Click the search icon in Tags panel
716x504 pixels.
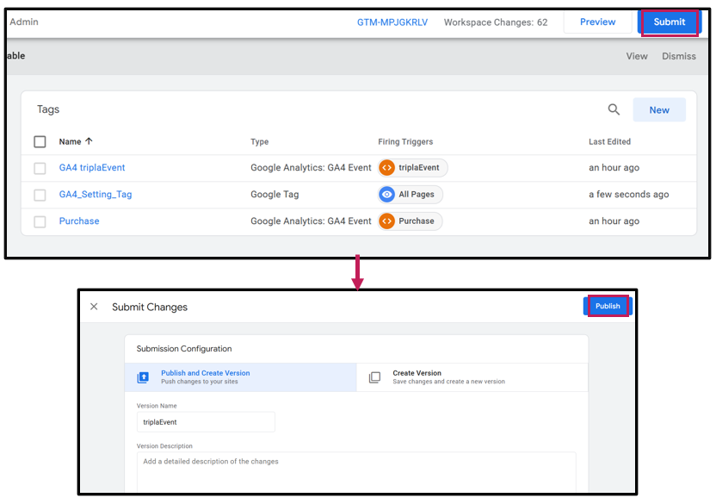pyautogui.click(x=614, y=109)
